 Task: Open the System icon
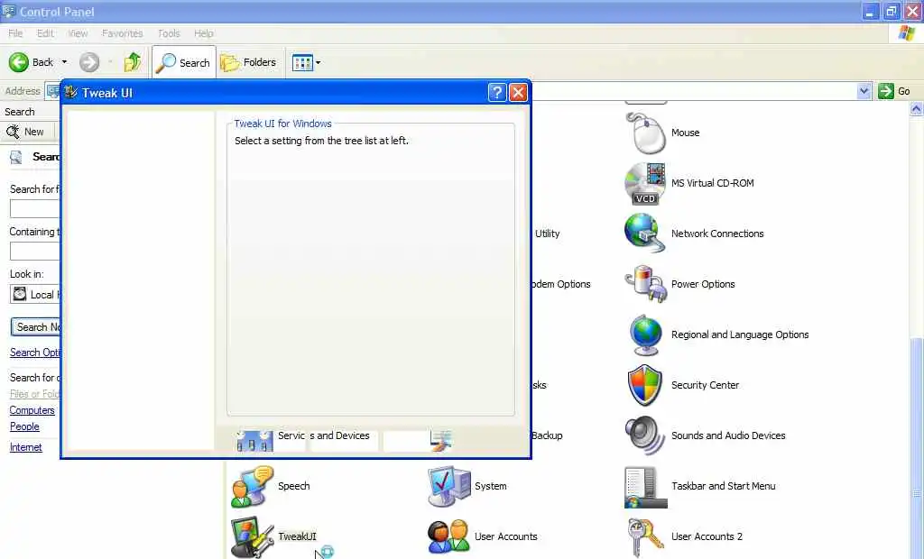[x=449, y=487]
